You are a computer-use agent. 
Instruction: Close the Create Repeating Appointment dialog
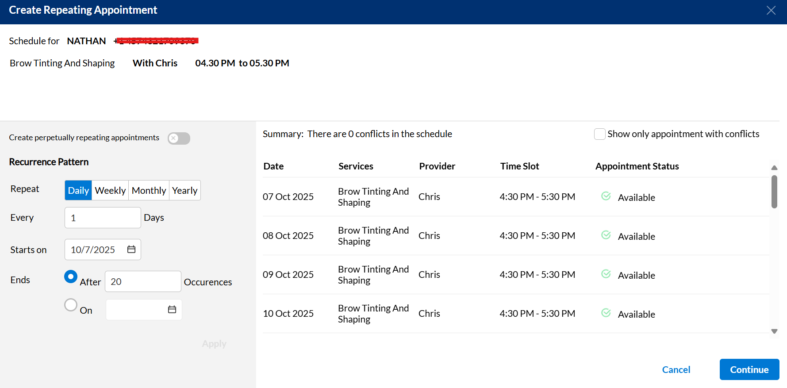pyautogui.click(x=771, y=11)
